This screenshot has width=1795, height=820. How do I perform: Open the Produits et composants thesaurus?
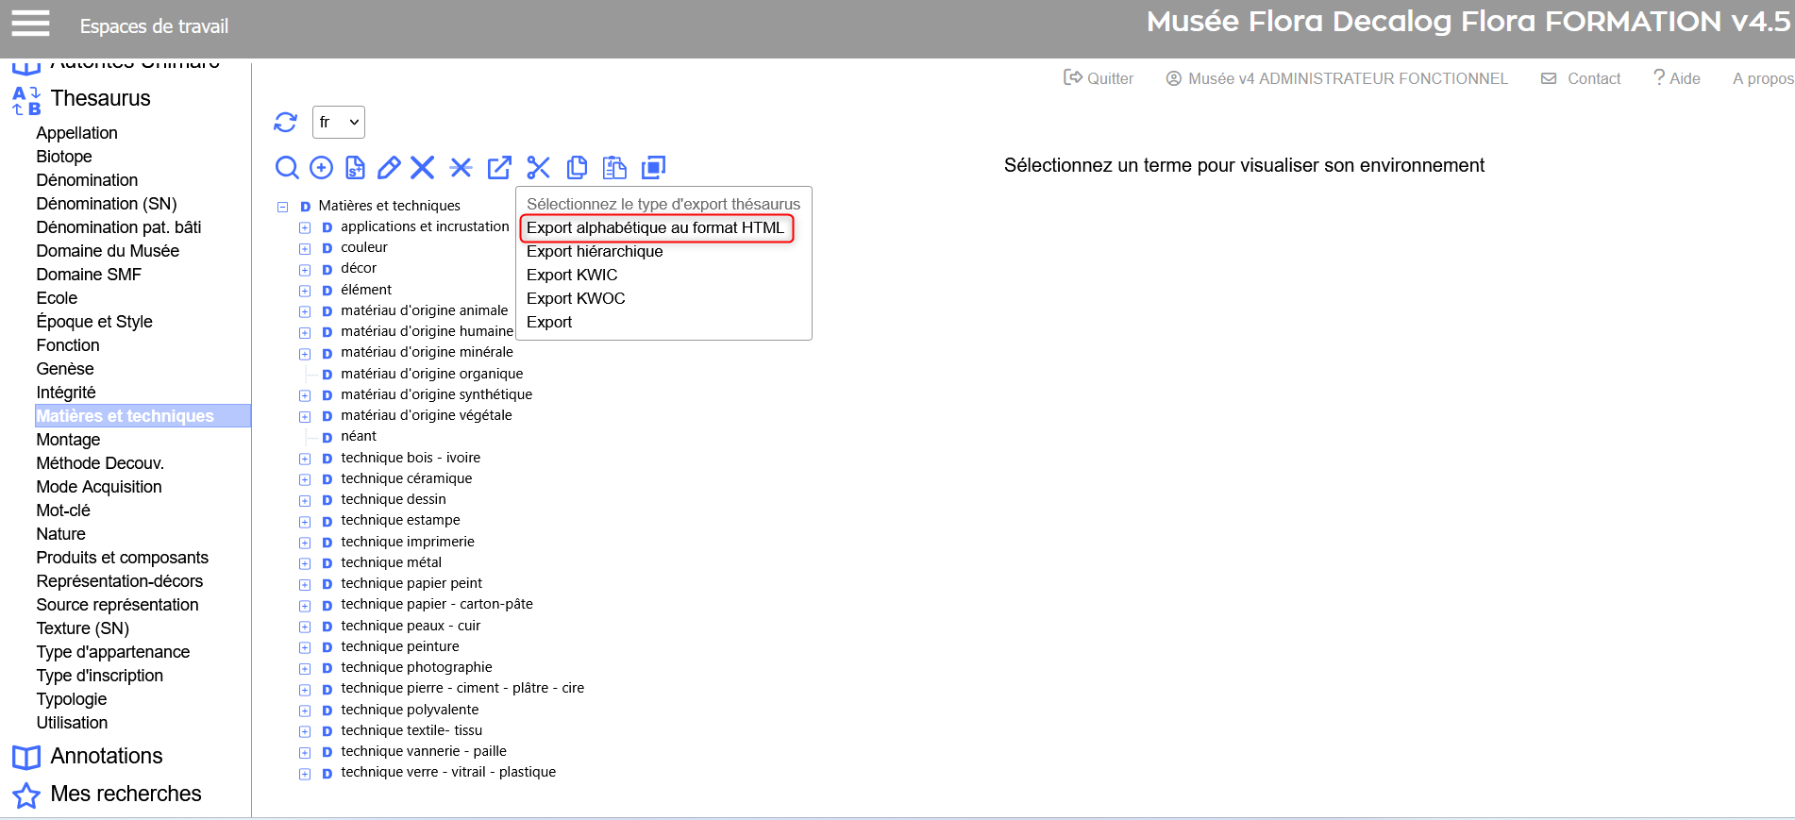[123, 558]
